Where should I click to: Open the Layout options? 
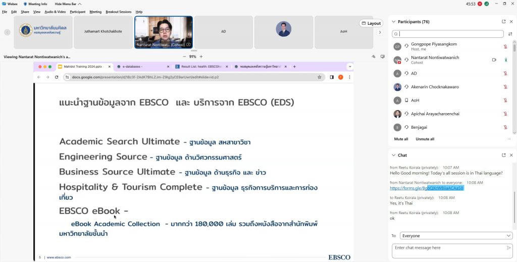point(371,23)
